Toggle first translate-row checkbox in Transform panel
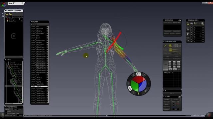The width and height of the screenshot is (213, 119). pyautogui.click(x=192, y=27)
